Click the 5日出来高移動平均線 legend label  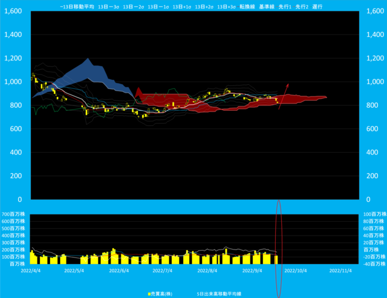click(x=219, y=294)
